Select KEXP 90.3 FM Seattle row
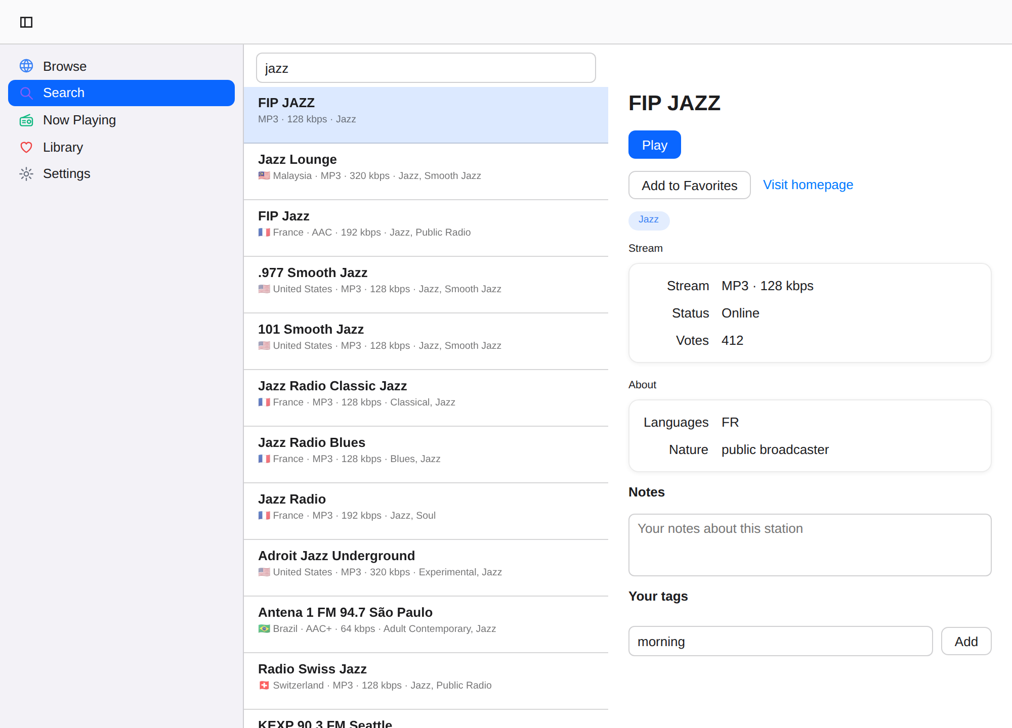This screenshot has width=1012, height=728. coord(426,719)
